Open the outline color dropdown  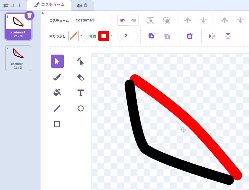click(112, 36)
